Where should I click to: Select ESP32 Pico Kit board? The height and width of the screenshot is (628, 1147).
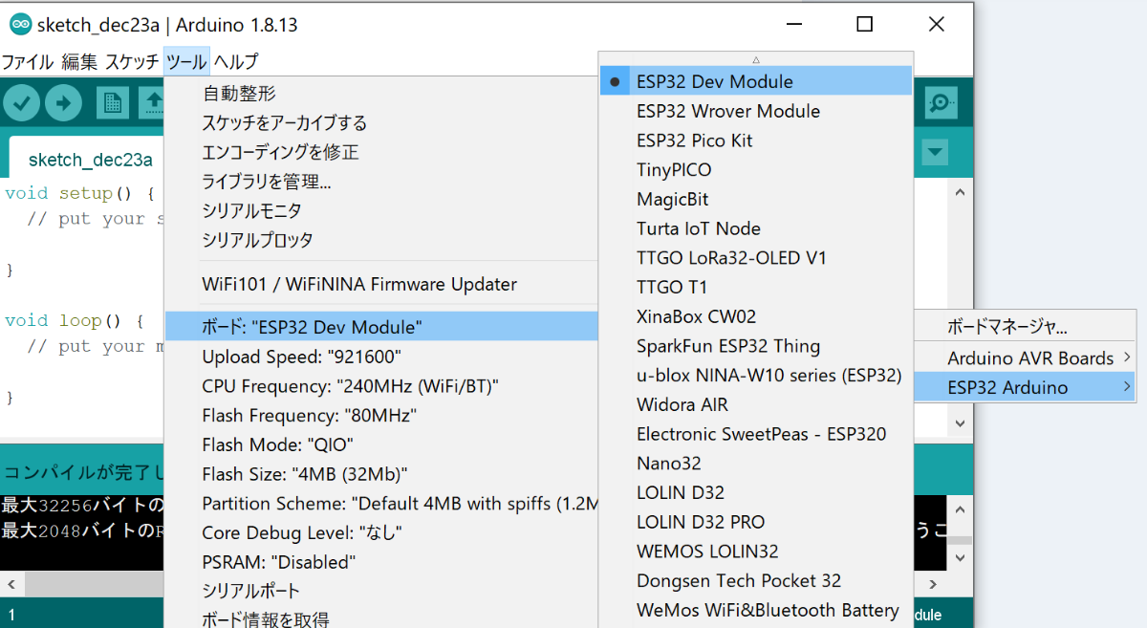[x=756, y=141]
